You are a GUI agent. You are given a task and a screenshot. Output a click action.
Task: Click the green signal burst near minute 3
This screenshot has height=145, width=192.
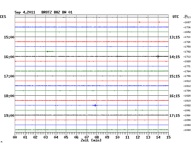pyautogui.click(x=50, y=51)
